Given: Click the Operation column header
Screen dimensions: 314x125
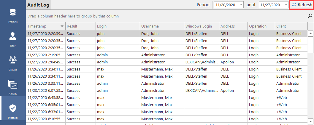Looking at the screenshot, I should [261, 26].
